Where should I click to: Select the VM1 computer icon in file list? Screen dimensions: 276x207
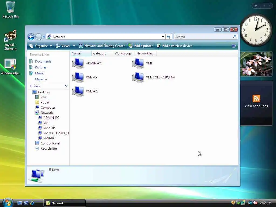138,63
